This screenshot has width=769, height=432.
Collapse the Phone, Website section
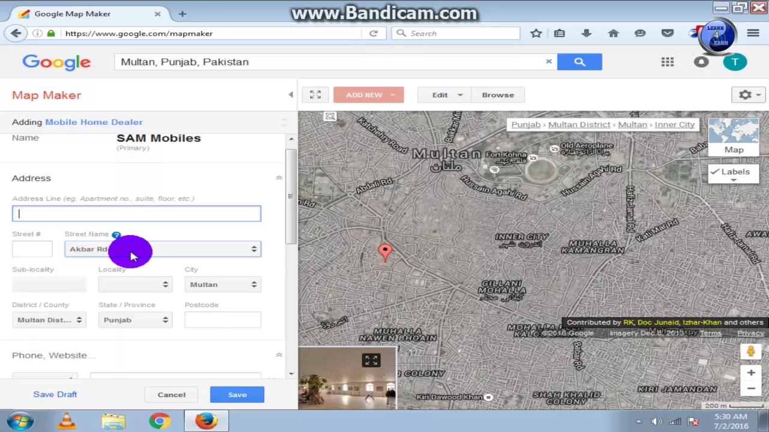(279, 355)
